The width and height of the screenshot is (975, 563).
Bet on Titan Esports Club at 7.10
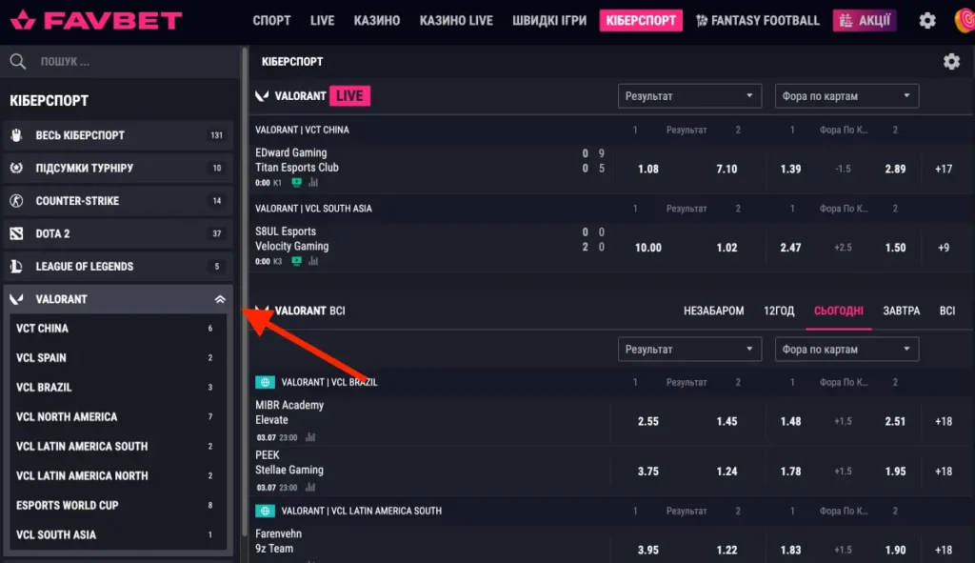(x=726, y=169)
